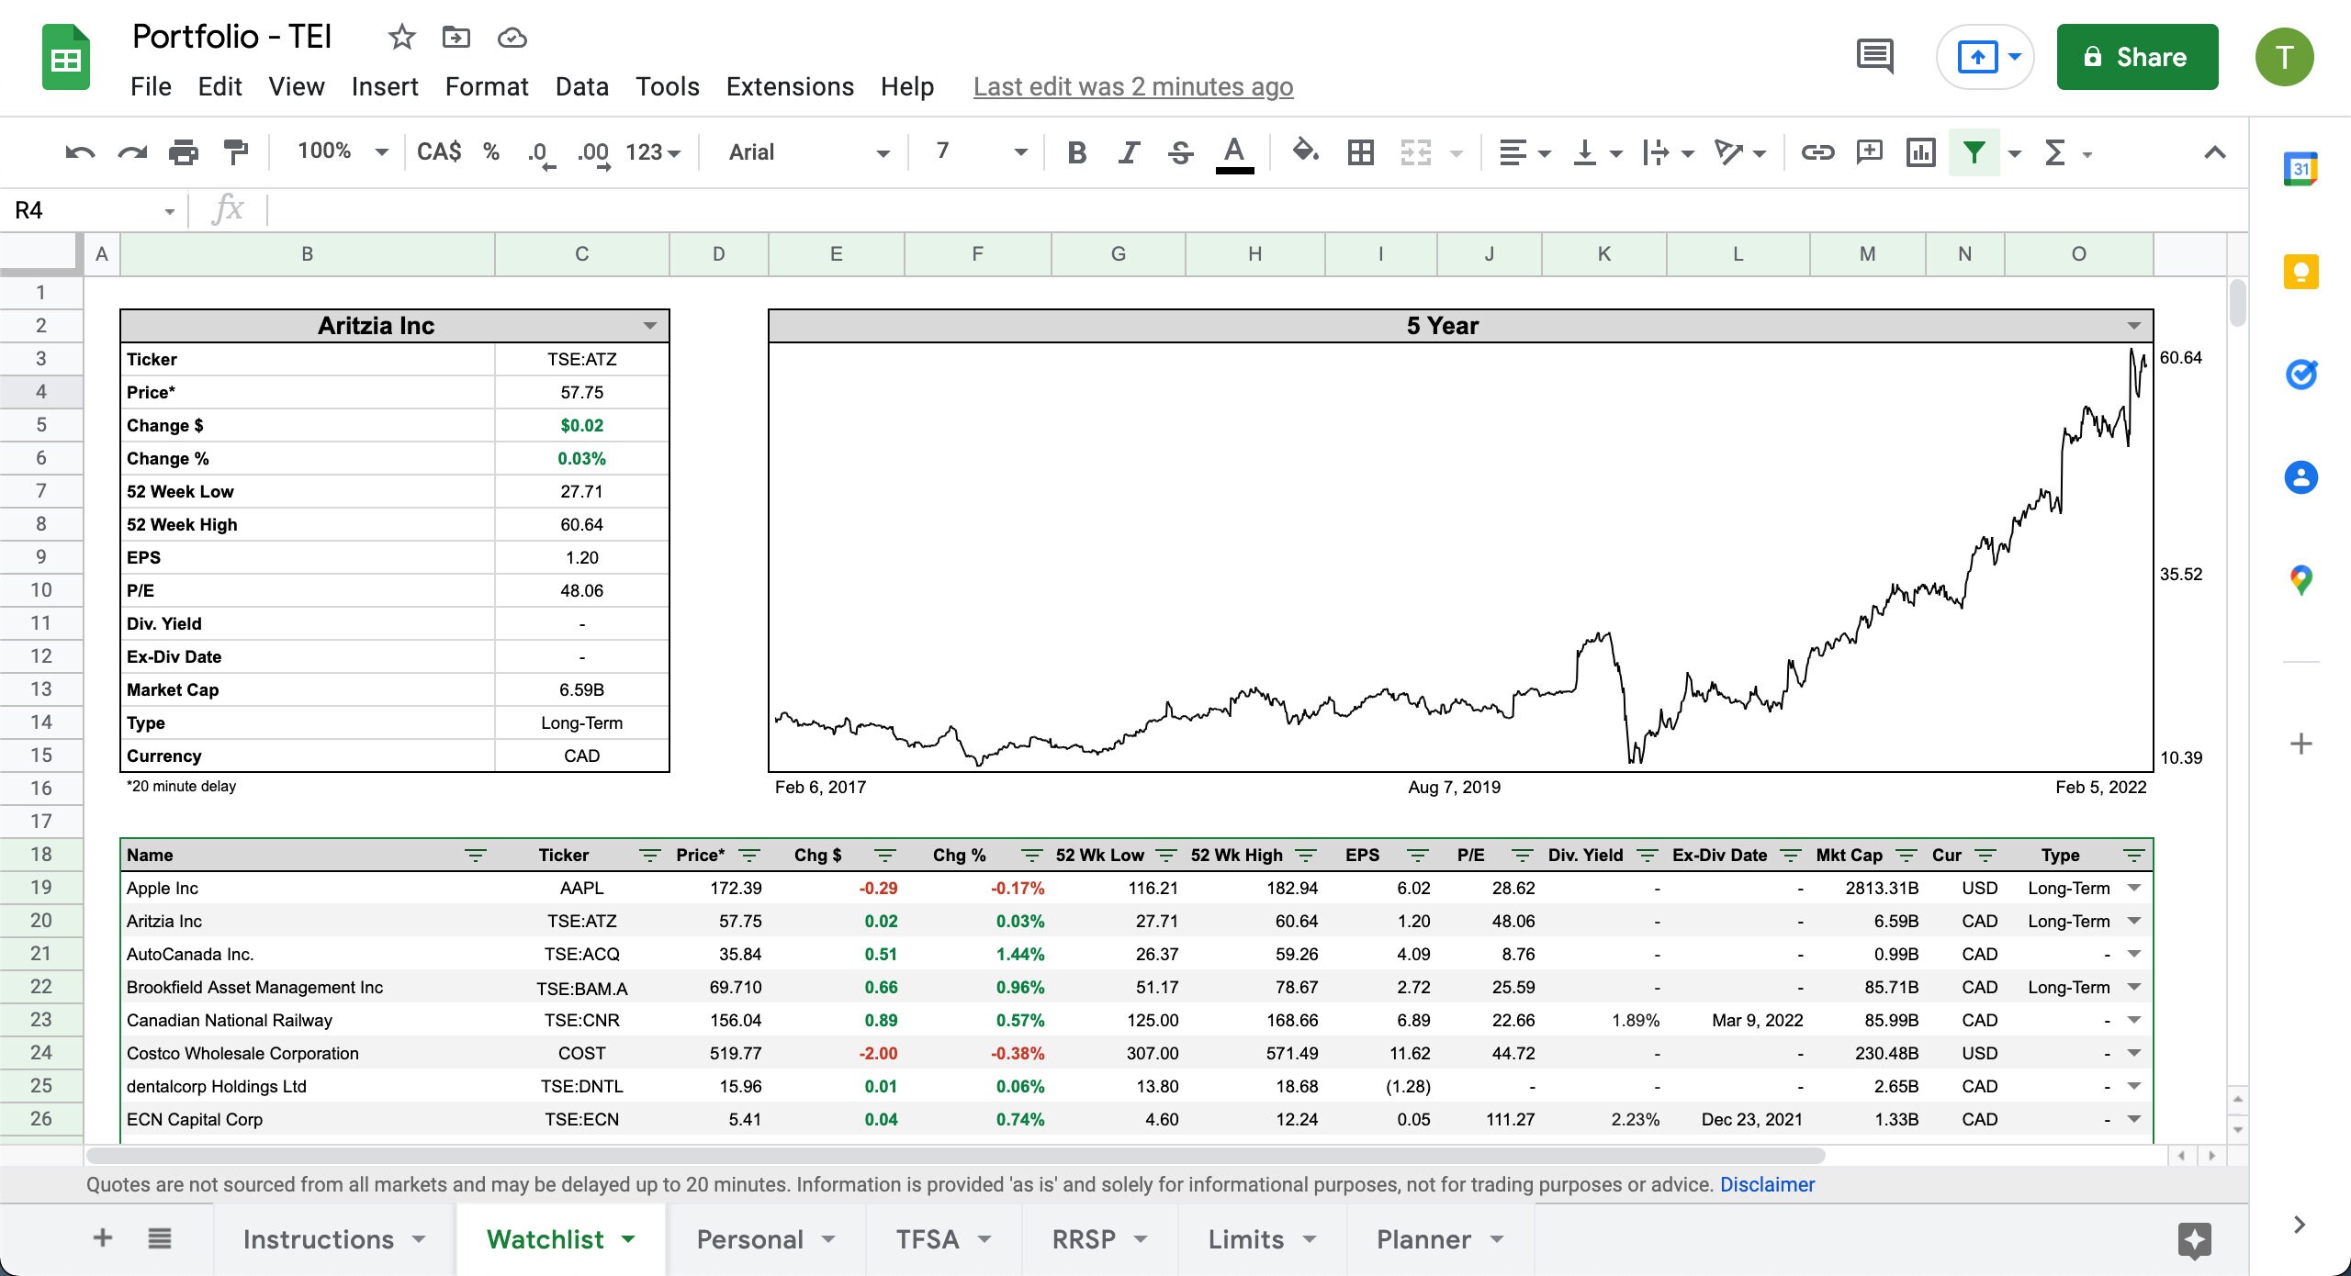Click the Redo icon in toolbar
Viewport: 2351px width, 1276px height.
(x=132, y=152)
